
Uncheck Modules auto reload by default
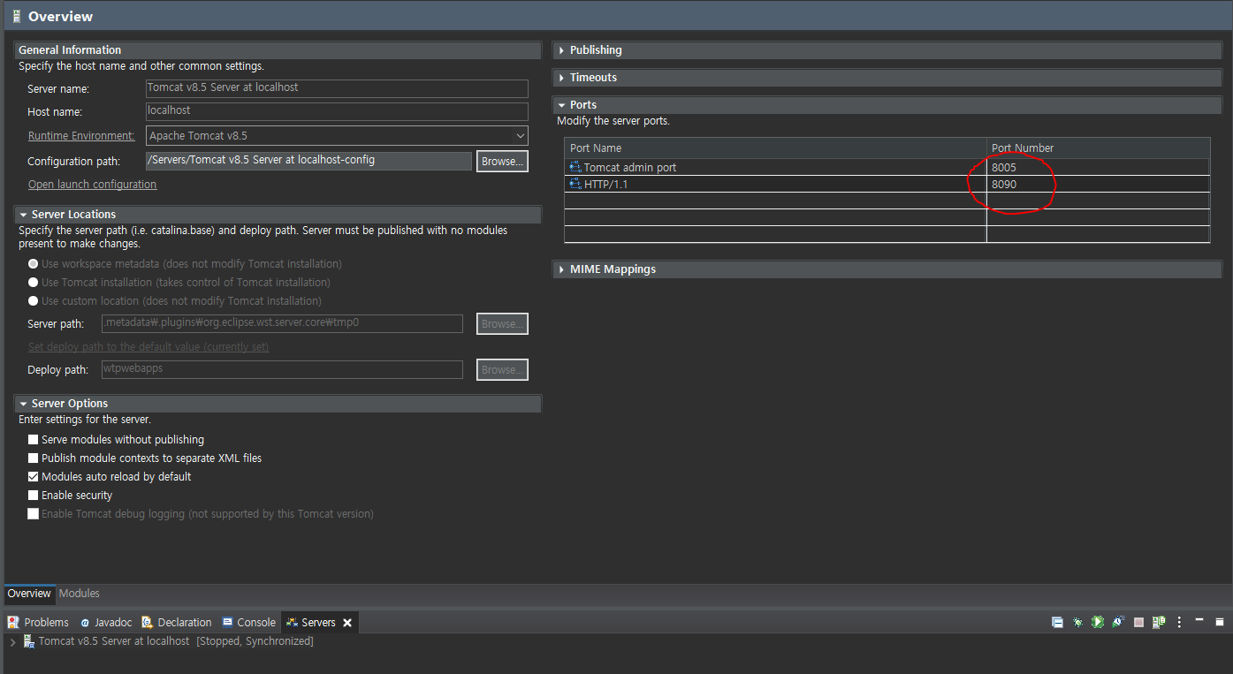pos(33,476)
